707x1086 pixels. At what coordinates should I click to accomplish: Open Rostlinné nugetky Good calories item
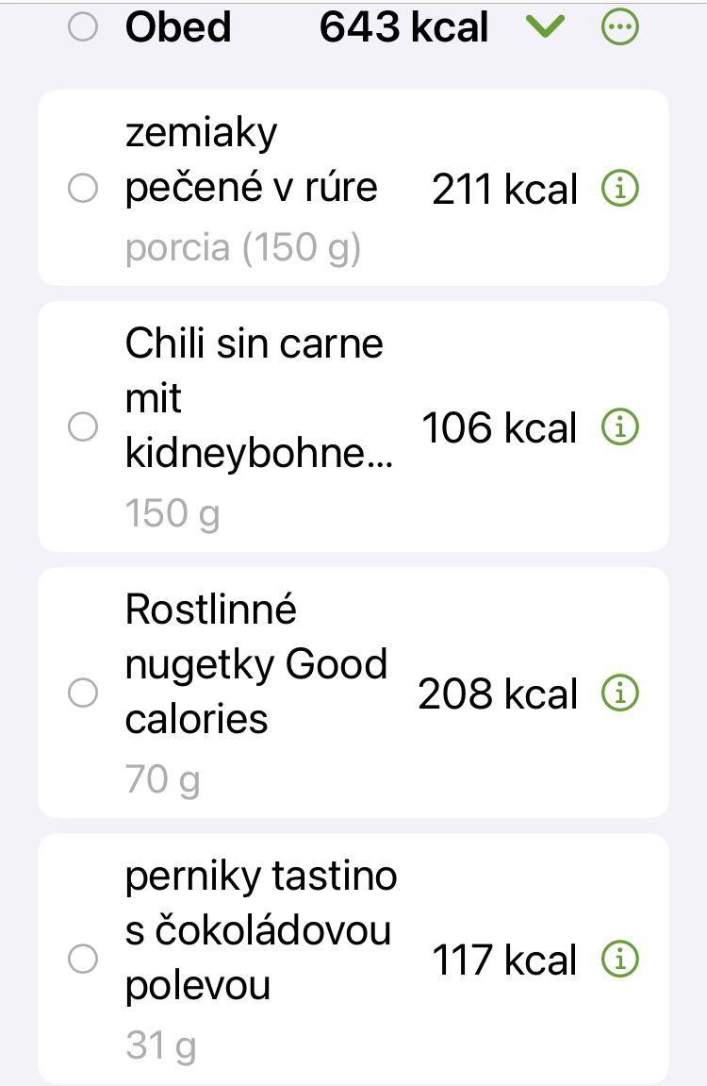pyautogui.click(x=255, y=664)
